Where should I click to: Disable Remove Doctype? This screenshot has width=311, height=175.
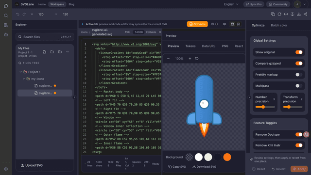point(299,134)
